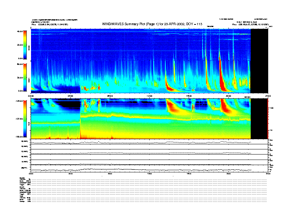The height and width of the screenshot is (223, 289).
Task: Click the 23-APR-2002 date in the title
Action: (x=175, y=24)
